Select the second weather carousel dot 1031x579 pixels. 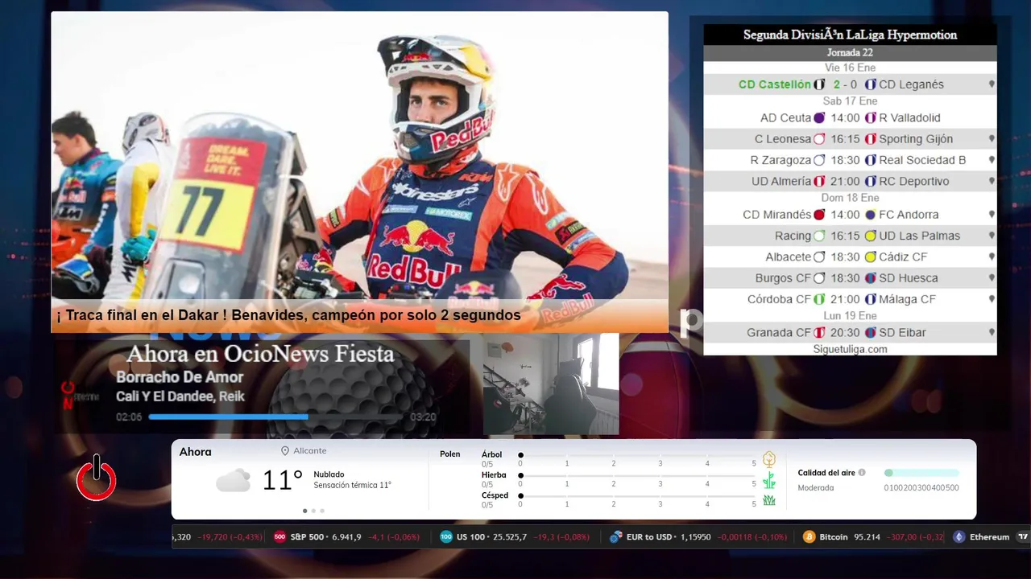coord(313,511)
